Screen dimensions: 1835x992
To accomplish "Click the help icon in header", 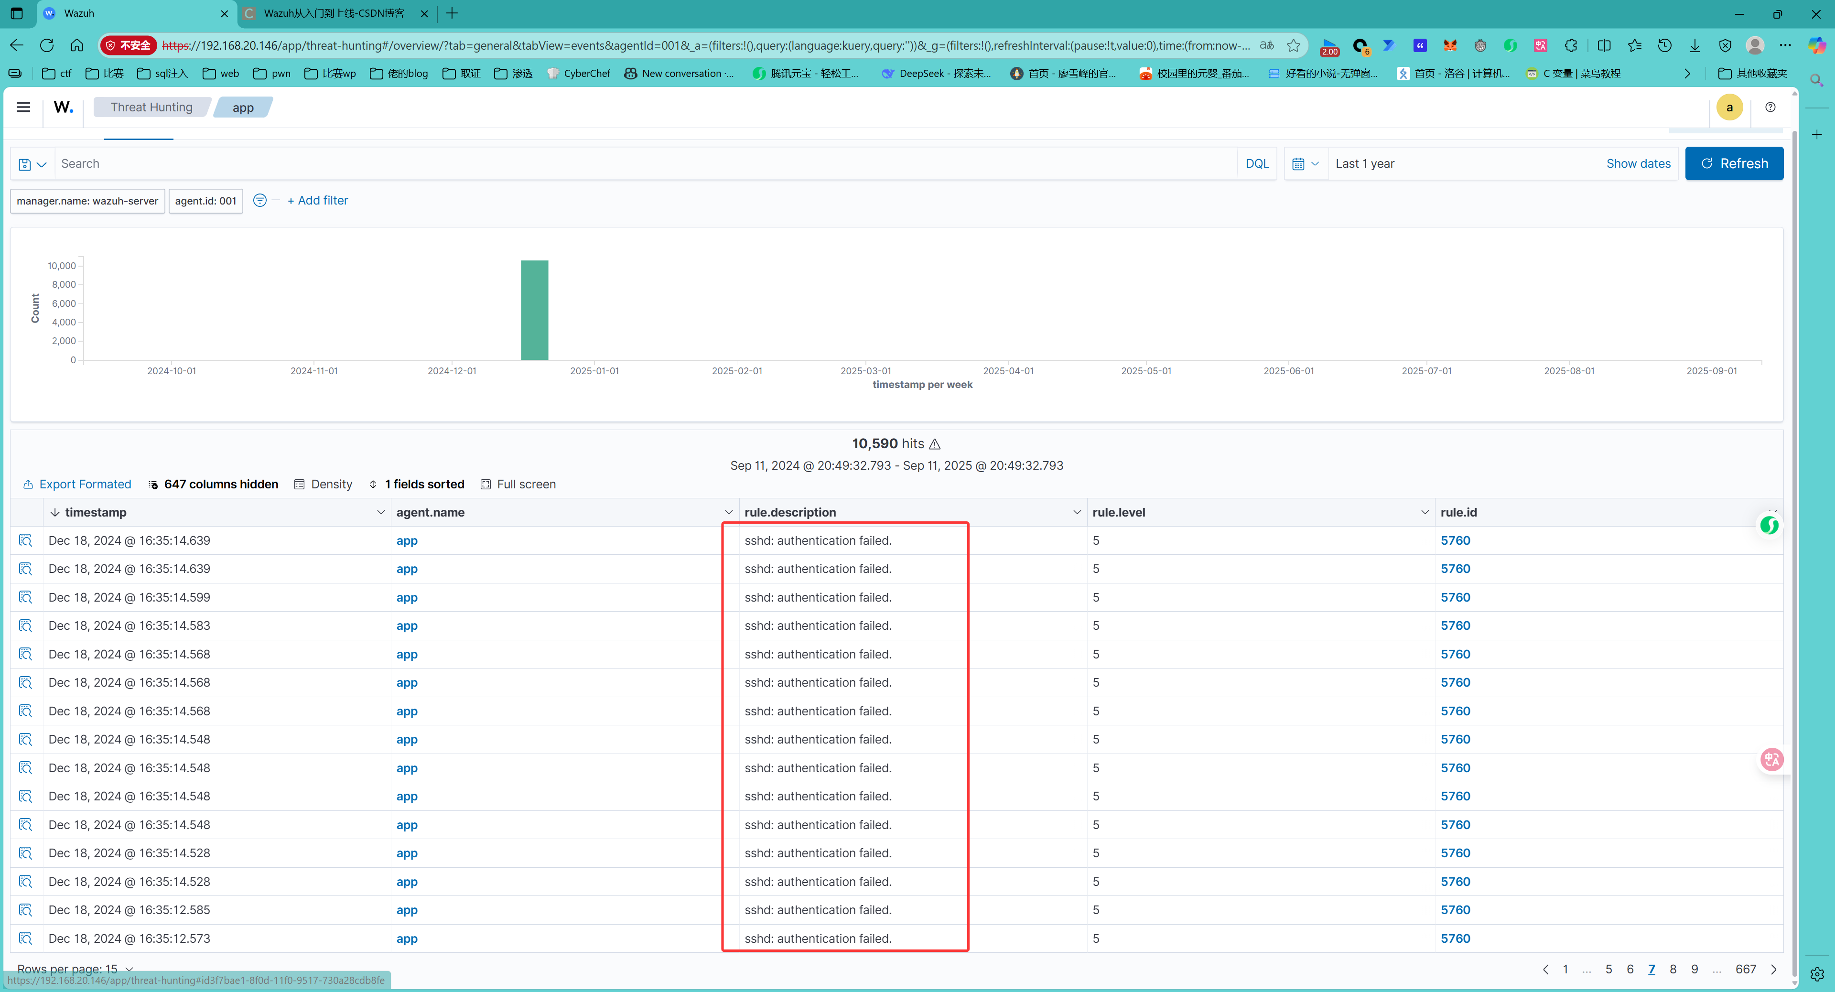I will tap(1770, 107).
